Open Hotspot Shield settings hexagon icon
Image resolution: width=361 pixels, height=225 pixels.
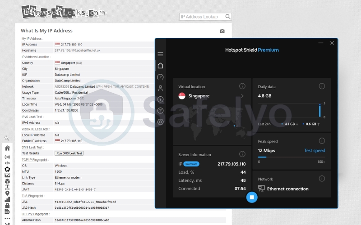[161, 122]
